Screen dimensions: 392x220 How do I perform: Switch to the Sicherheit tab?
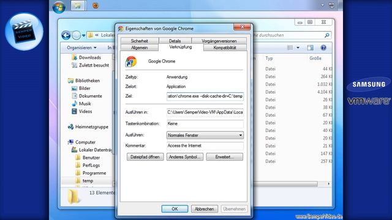tap(139, 41)
